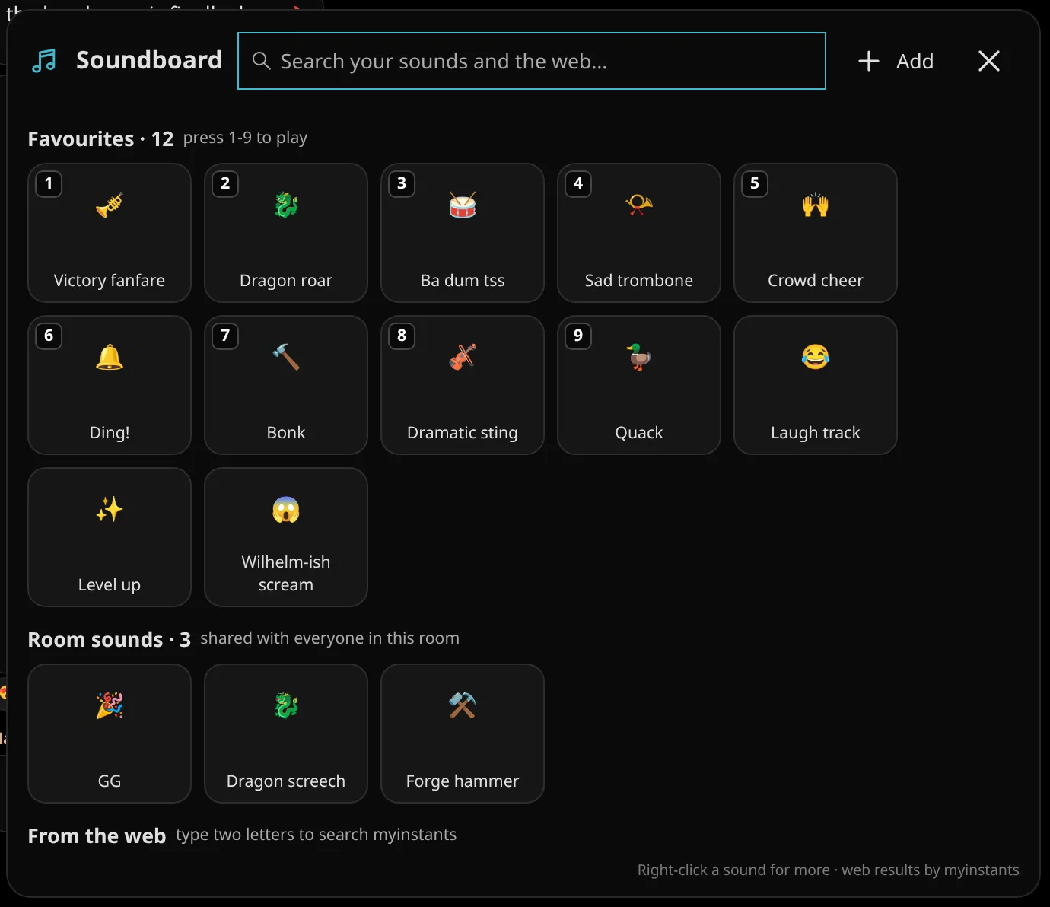Play the Bonk hammer sound
Viewport: 1050px width, 907px height.
click(x=286, y=385)
